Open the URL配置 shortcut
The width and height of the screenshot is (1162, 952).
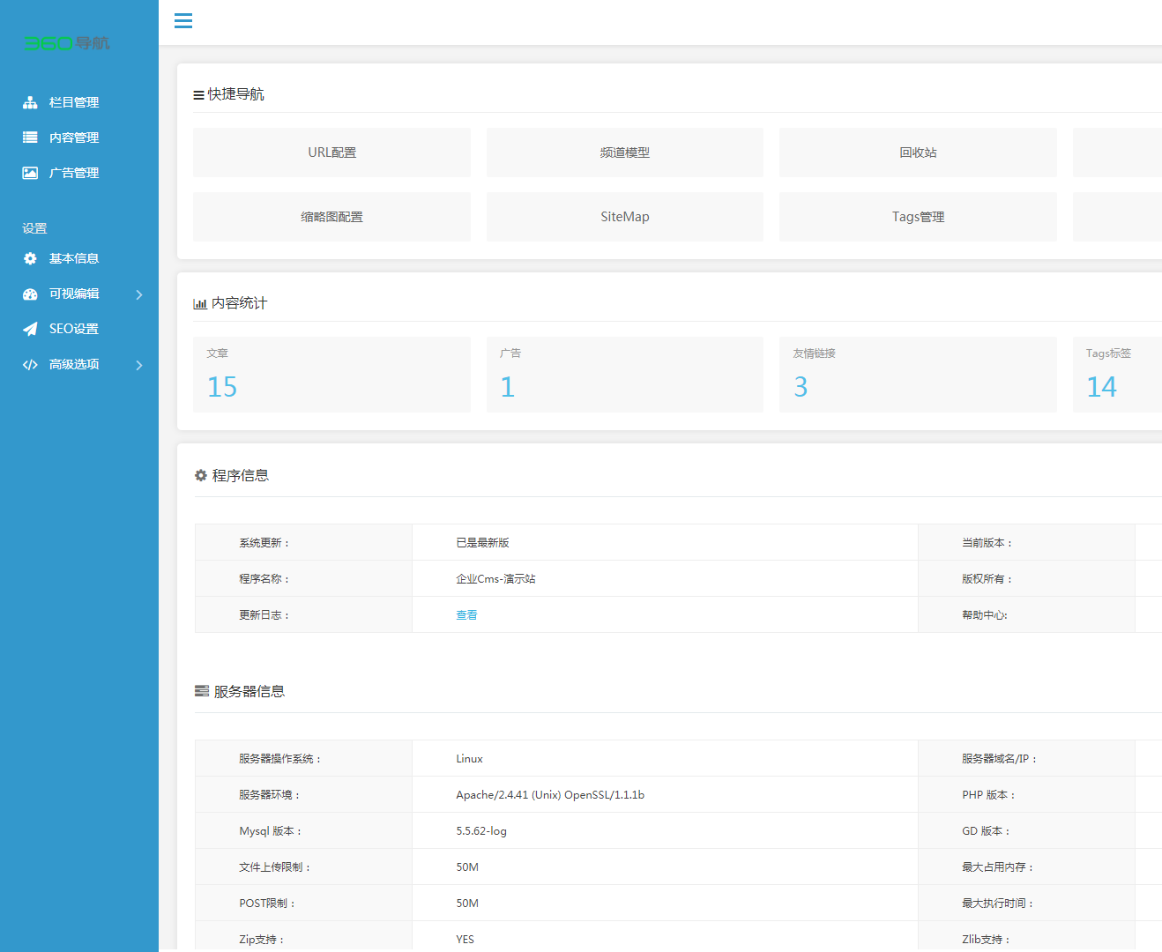331,152
